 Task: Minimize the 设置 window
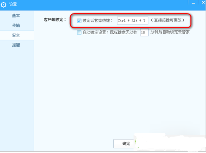(193, 3)
